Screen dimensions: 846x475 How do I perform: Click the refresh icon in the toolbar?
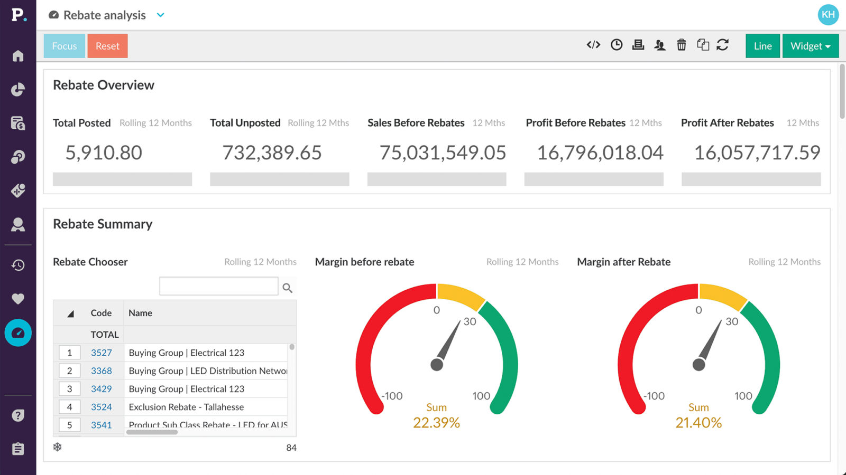pos(723,45)
